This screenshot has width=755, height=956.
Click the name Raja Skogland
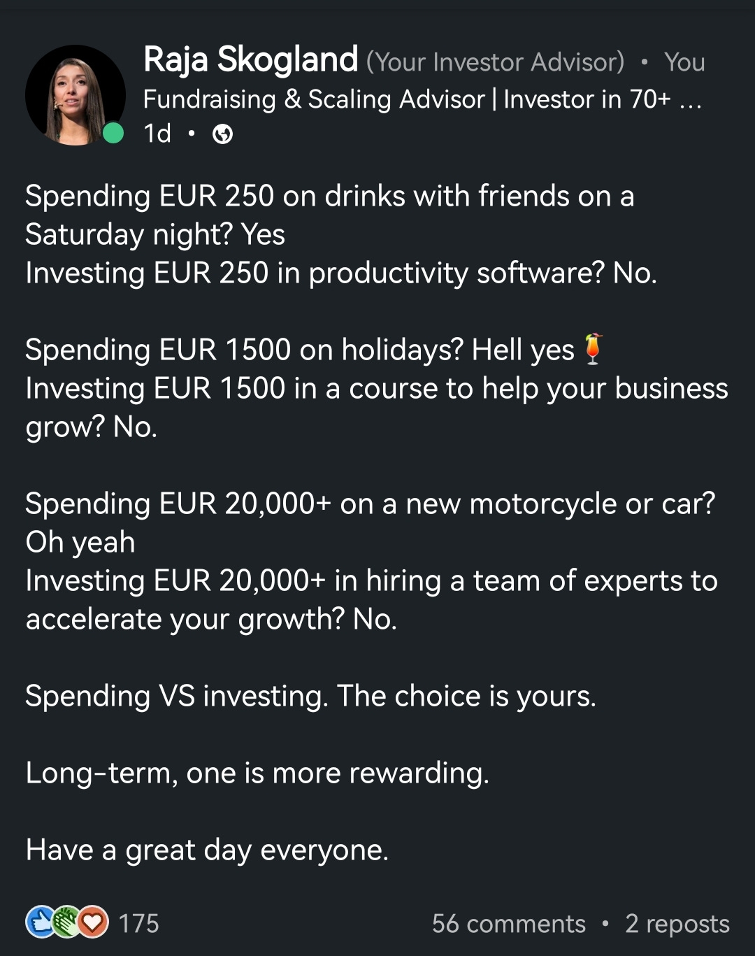(x=248, y=59)
